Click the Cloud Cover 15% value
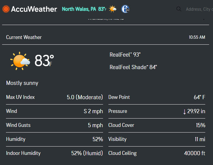The width and height of the screenshot is (213, 165). [200, 125]
